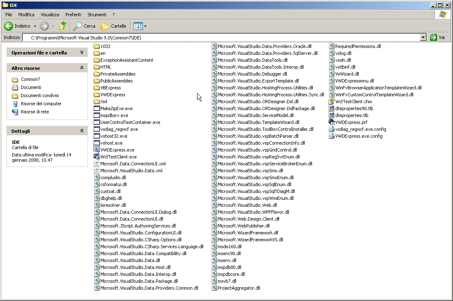
Task: Select the ProjectAggregator.dll file icon
Action: tap(214, 288)
